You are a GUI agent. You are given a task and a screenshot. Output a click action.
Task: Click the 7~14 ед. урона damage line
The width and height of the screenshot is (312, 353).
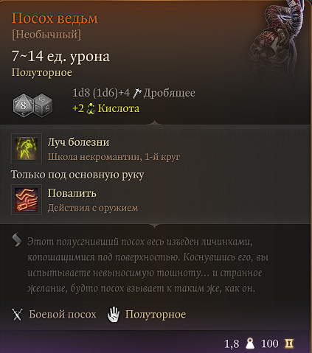pos(60,57)
